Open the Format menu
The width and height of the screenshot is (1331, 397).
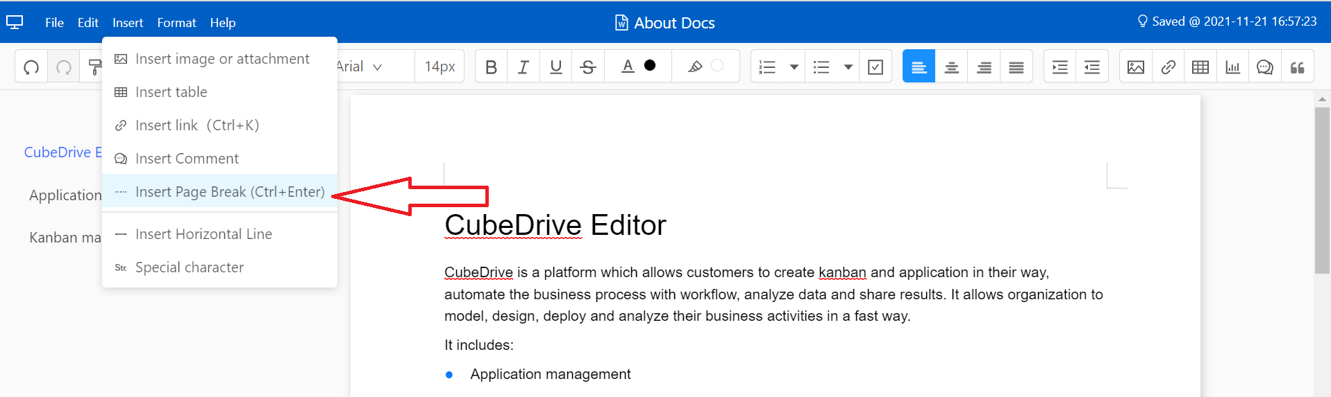[x=176, y=23]
